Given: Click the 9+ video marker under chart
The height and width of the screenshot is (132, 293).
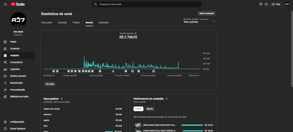Looking at the screenshot, I should pyautogui.click(x=126, y=71).
